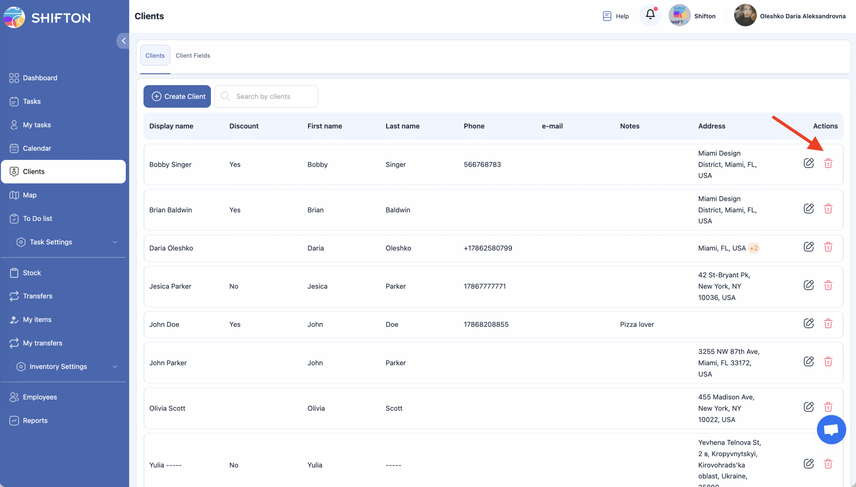
Task: Open the Calendar menu item
Action: [x=37, y=148]
